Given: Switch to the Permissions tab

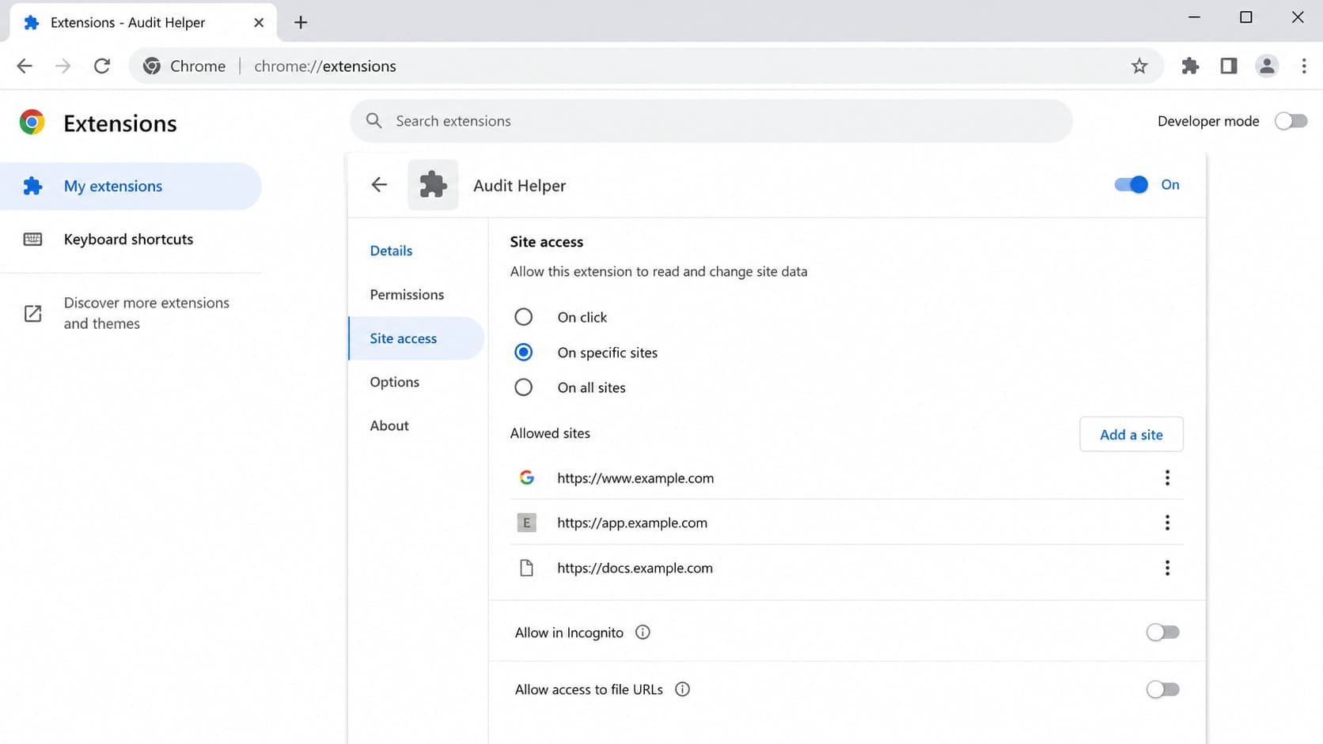Looking at the screenshot, I should pyautogui.click(x=407, y=294).
